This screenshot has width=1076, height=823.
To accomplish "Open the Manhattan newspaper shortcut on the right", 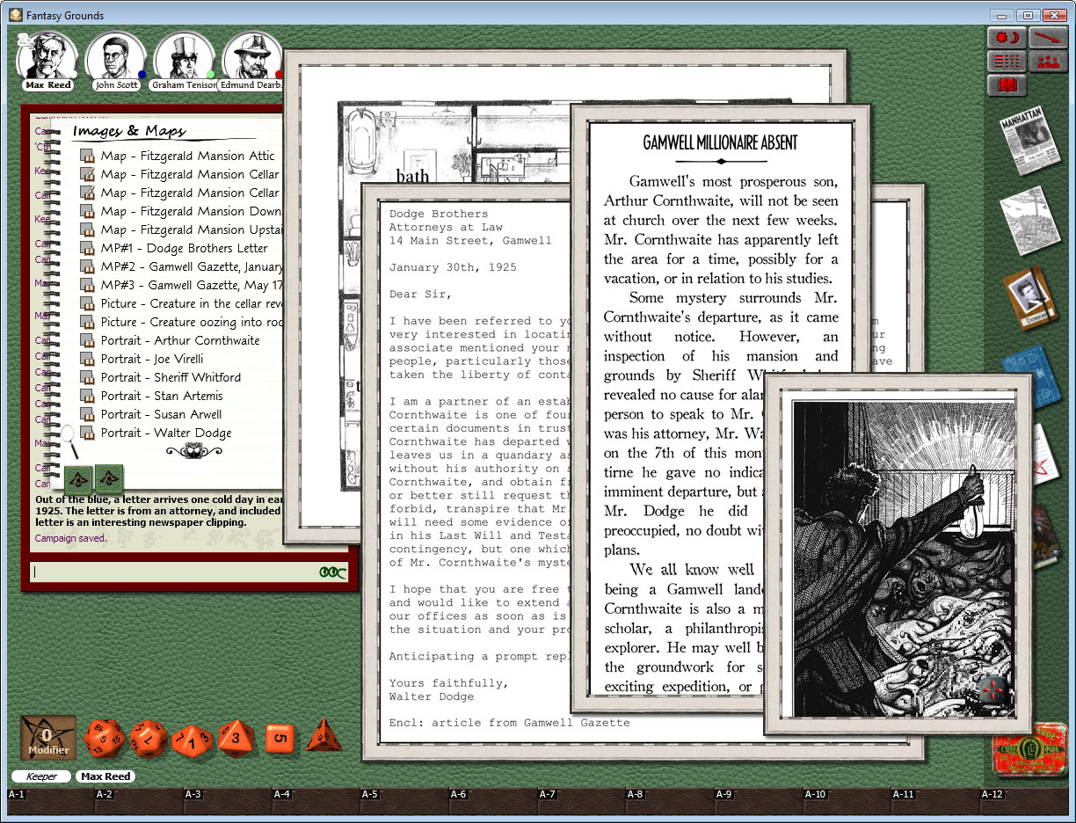I will coord(1030,142).
